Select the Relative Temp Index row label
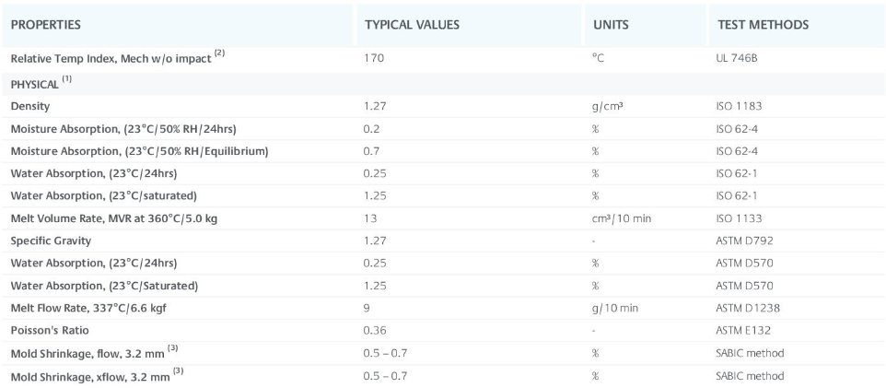 111,58
